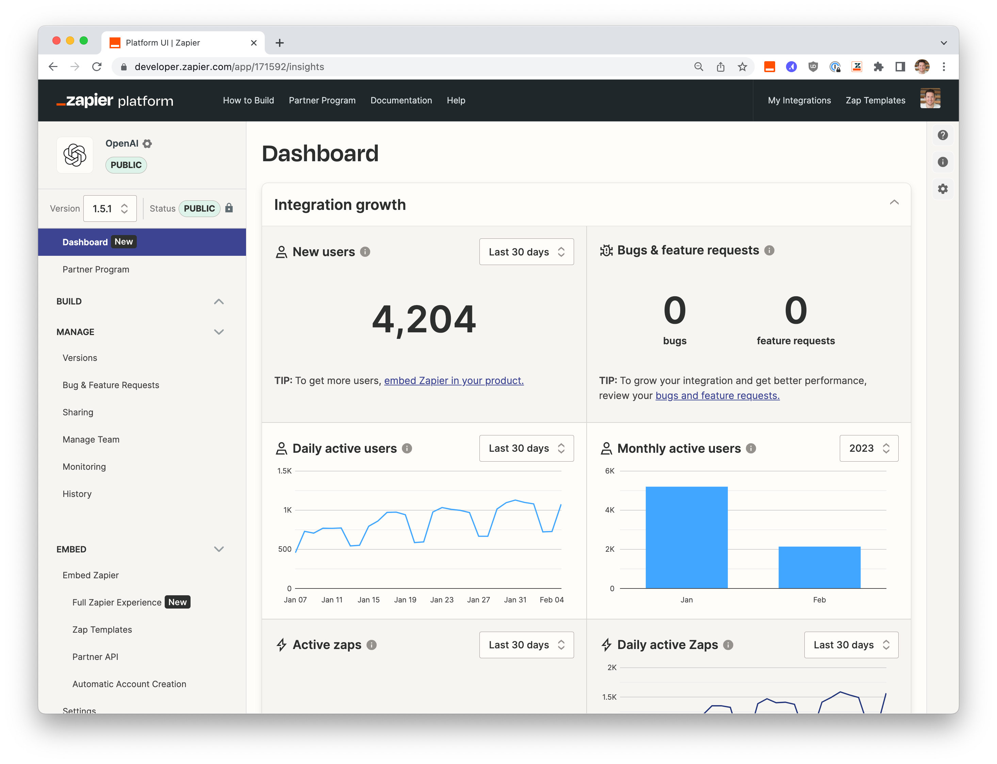This screenshot has height=764, width=997.
Task: Open Partner API in sidebar
Action: 95,657
